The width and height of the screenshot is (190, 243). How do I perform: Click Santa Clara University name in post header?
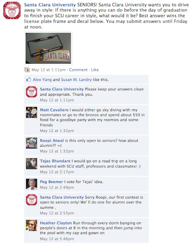[x=50, y=5]
